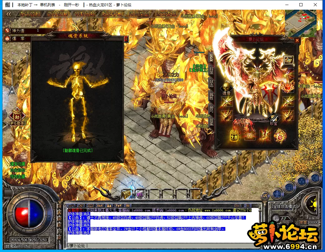
Task: Use the purple orb item in quick bar
Action: click(140, 195)
